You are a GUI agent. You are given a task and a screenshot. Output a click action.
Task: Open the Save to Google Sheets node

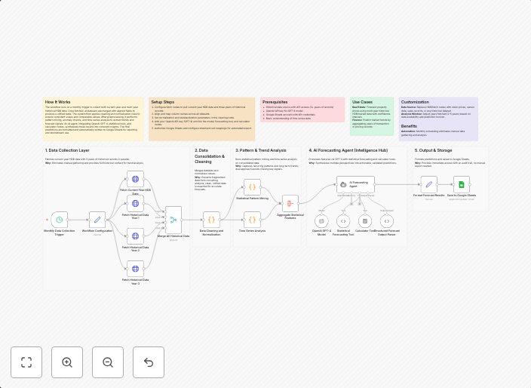pos(462,184)
